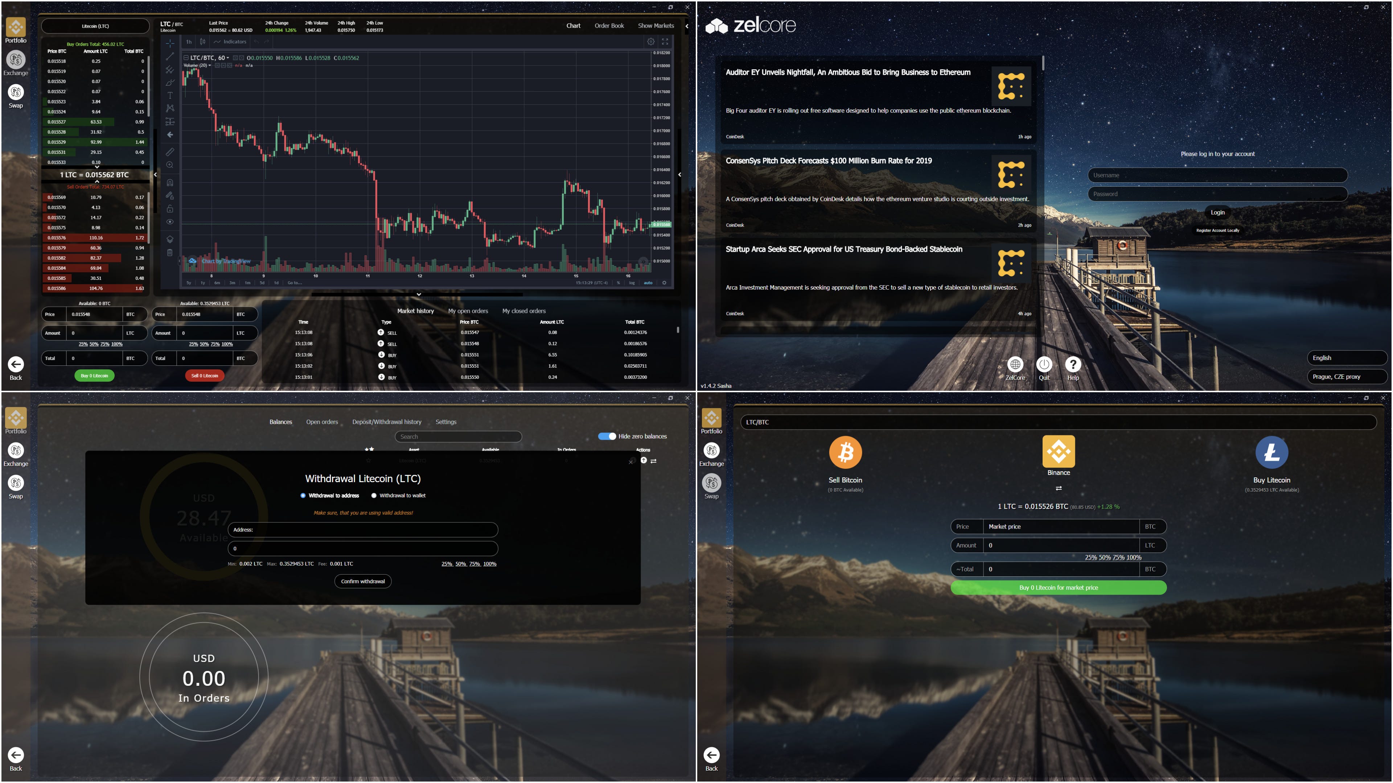This screenshot has height=783, width=1393.
Task: Open the Prague, CZE proxy dropdown
Action: [1347, 377]
